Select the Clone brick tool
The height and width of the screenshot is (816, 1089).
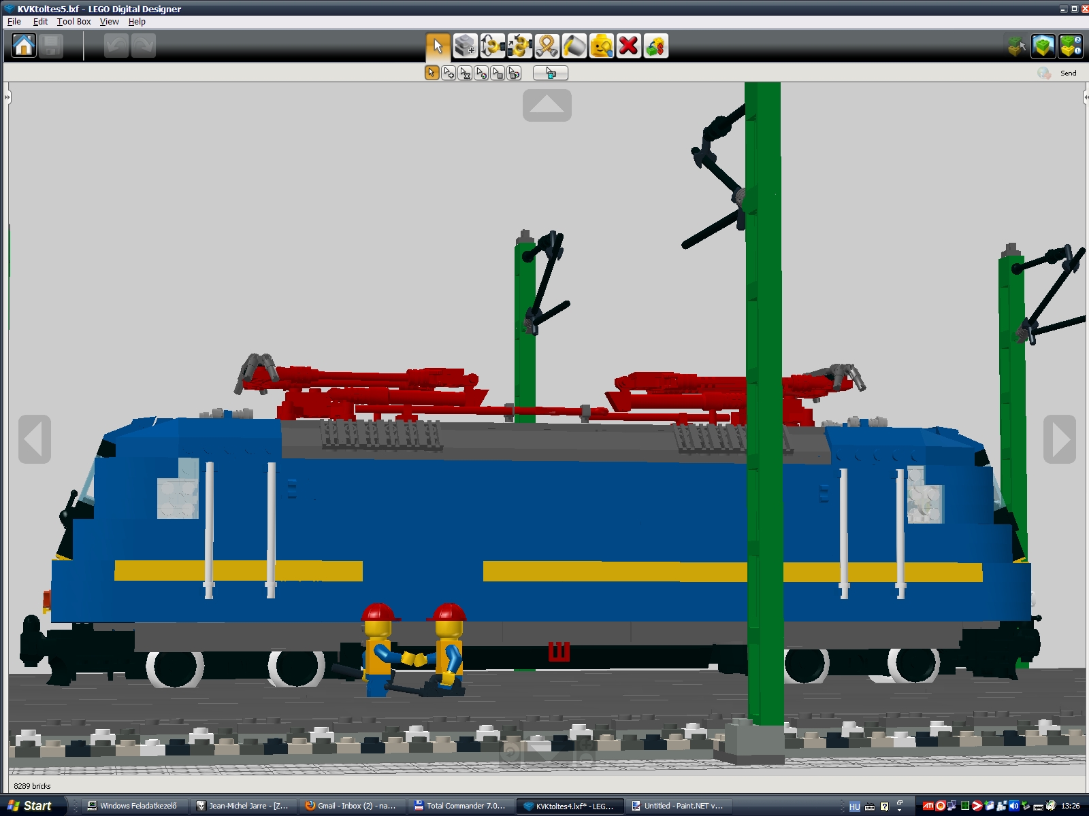(465, 46)
